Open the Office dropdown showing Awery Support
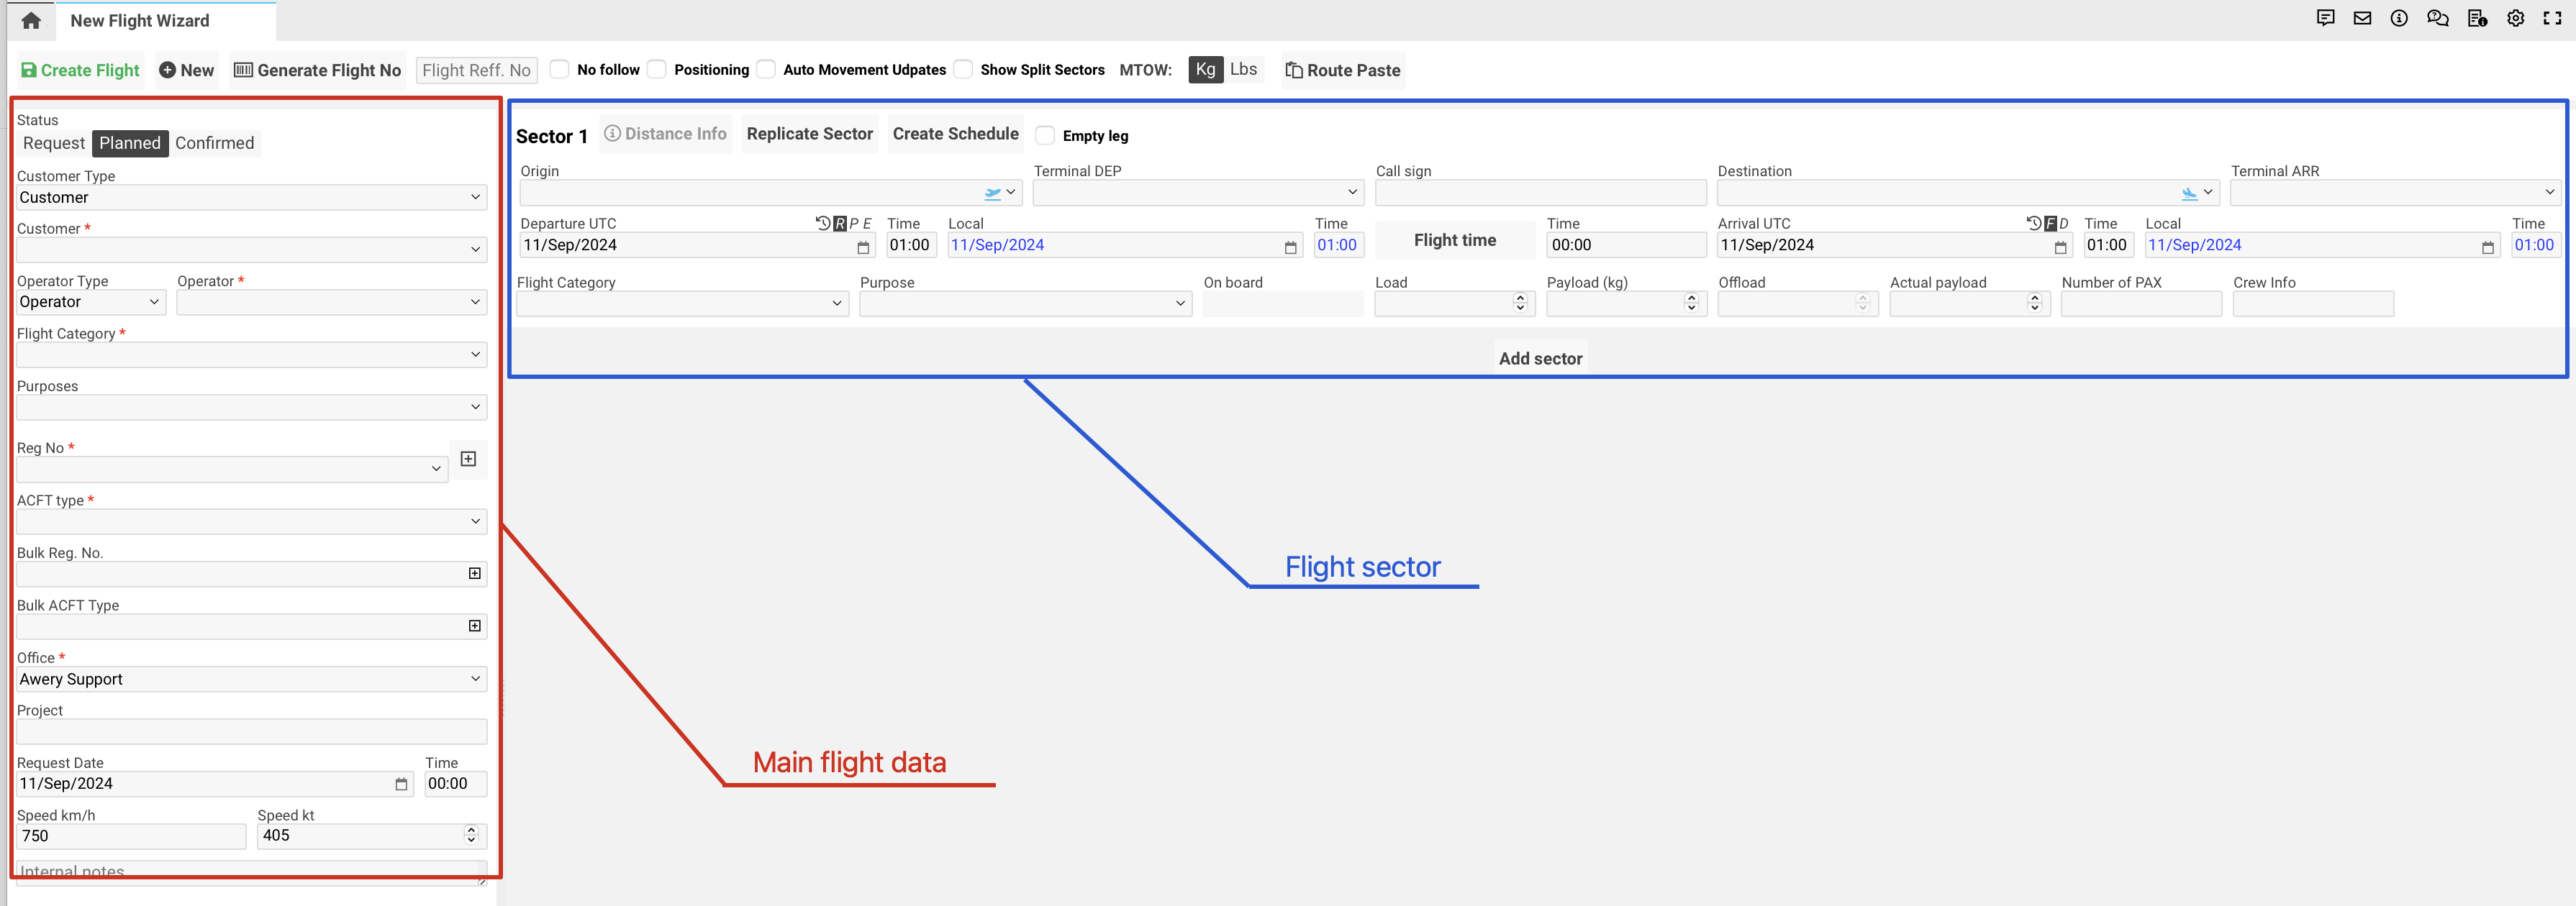The image size is (2576, 906). tap(251, 679)
